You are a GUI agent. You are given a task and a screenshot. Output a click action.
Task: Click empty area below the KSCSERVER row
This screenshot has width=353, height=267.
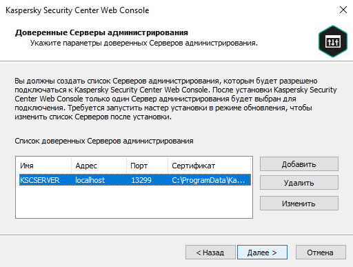coord(134,201)
